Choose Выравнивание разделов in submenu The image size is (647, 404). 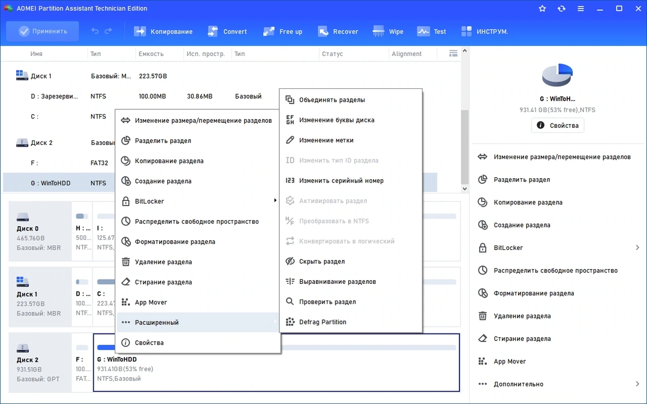[x=350, y=282]
